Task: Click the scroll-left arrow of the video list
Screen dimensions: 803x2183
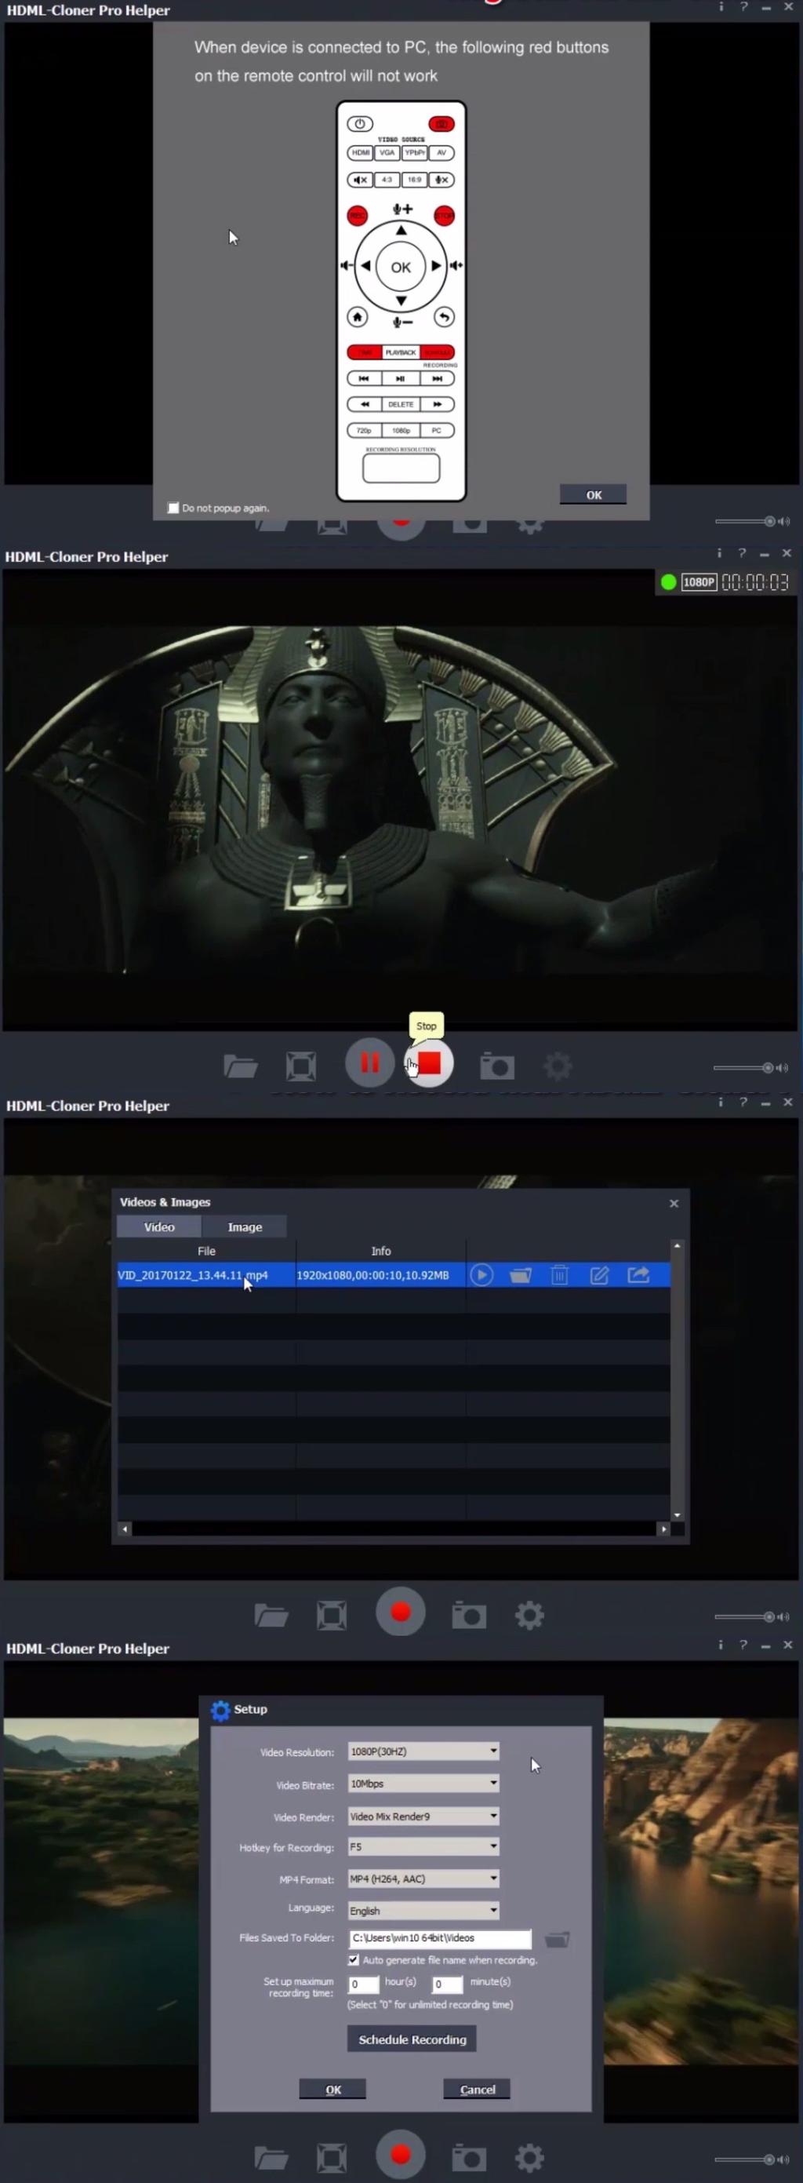Action: pyautogui.click(x=125, y=1529)
